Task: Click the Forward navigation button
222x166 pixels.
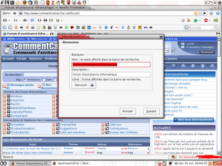Action: pos(16,20)
